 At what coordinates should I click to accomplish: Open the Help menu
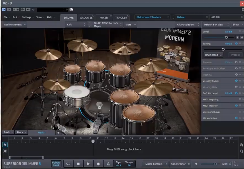point(51,17)
